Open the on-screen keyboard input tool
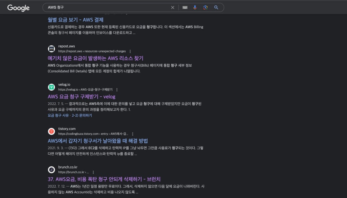Screen dimensions: 347x198 [x=185, y=8]
